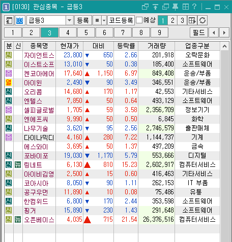Select watchlist group tab 6
The width and height of the screenshot is (232, 242).
click(104, 32)
